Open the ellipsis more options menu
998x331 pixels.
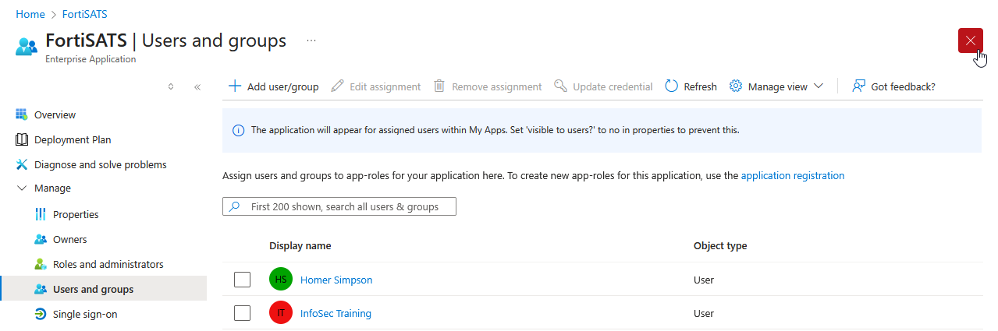point(311,40)
